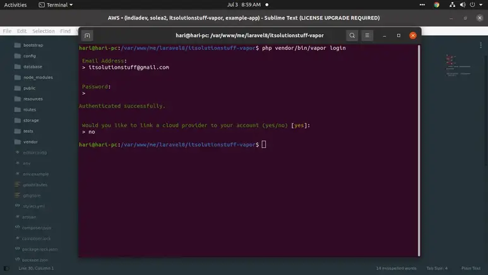Open the three-dots indicator in top bar
The image size is (488, 275).
point(422,4)
